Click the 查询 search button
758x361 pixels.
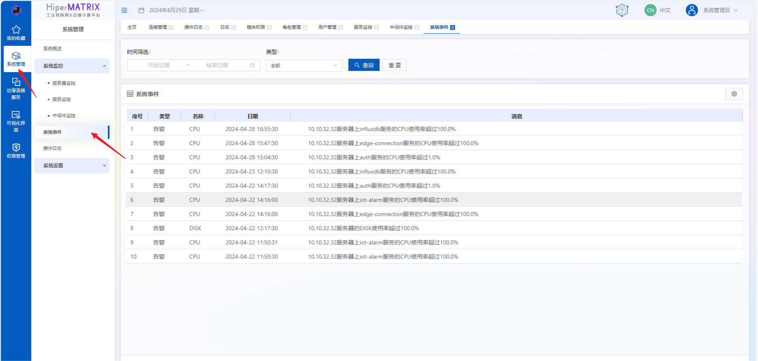pos(364,65)
